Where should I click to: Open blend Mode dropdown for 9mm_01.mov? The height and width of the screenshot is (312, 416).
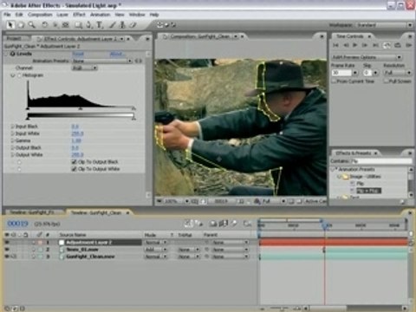[156, 250]
